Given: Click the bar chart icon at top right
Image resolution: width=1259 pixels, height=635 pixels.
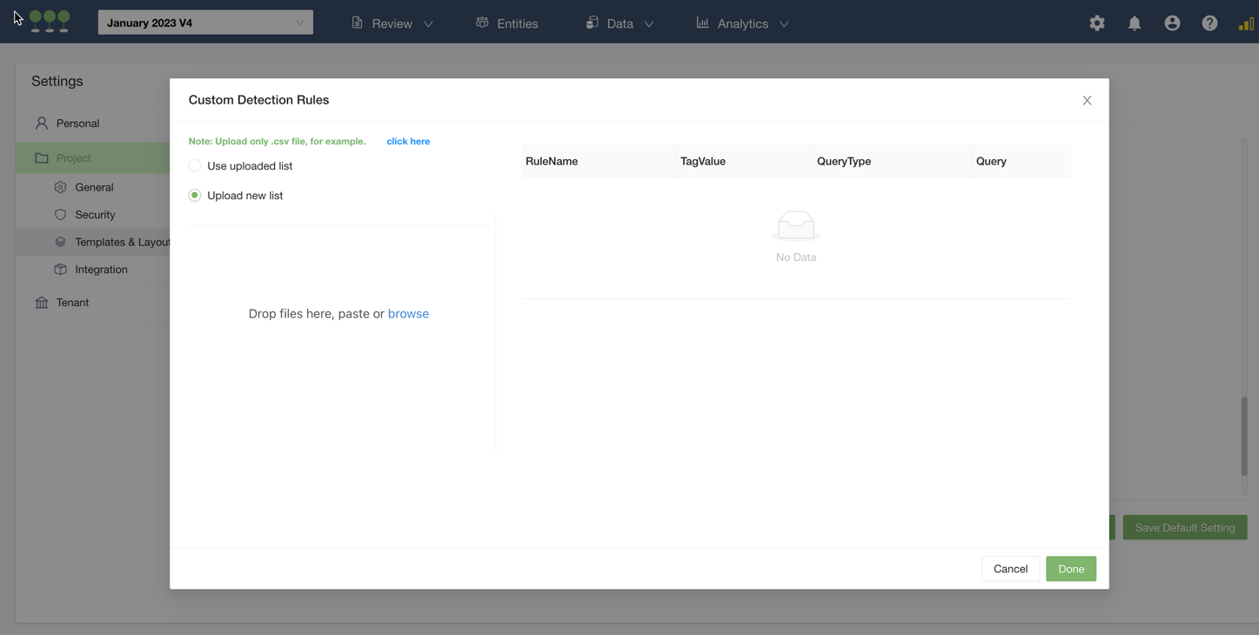Looking at the screenshot, I should pos(1246,23).
